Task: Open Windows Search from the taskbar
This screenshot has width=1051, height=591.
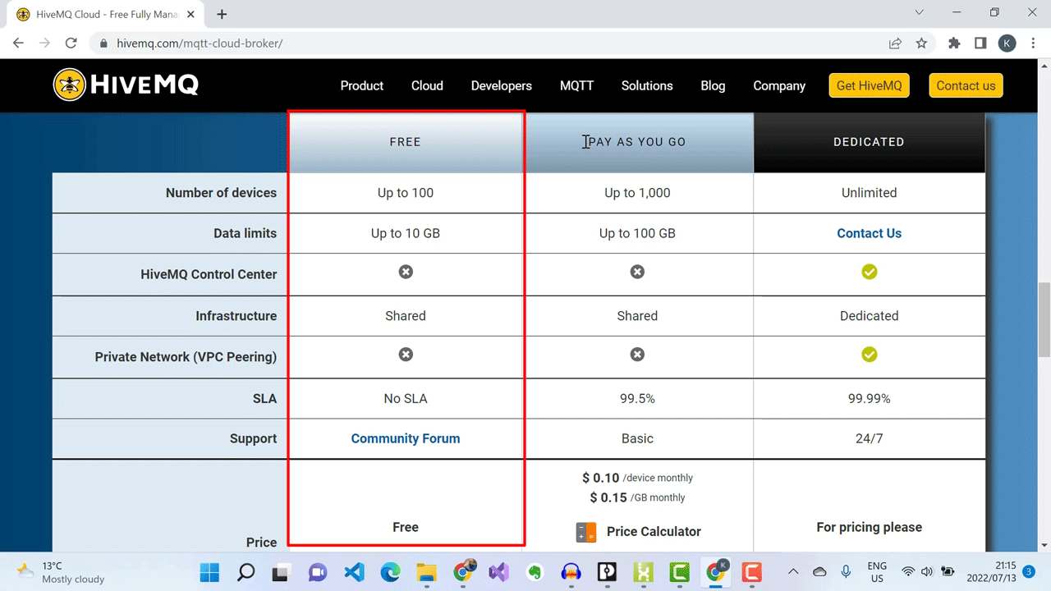Action: (246, 571)
